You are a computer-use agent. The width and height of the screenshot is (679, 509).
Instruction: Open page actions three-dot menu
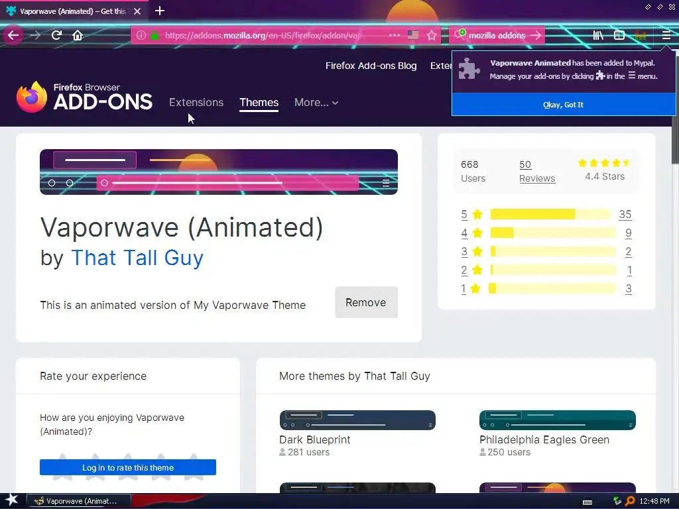click(x=394, y=35)
